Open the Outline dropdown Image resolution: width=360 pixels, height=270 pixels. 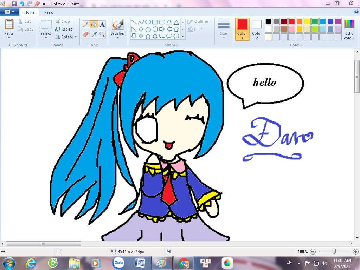(199, 21)
